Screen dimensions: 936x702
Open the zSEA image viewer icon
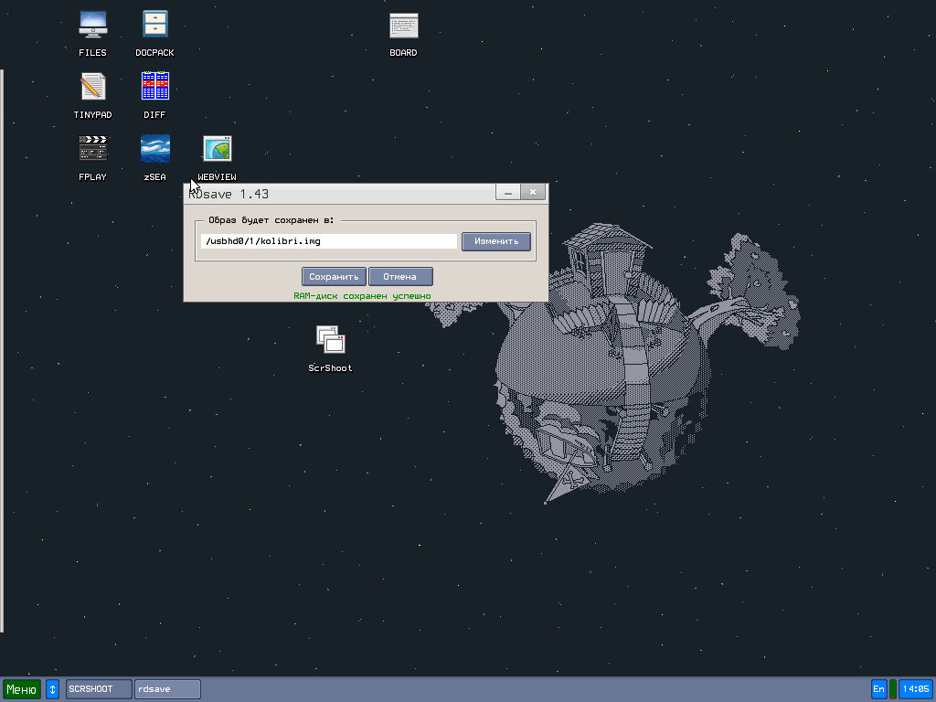[x=154, y=149]
